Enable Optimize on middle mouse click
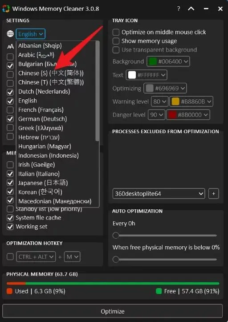Screen dimensions: 228x322 point(116,32)
